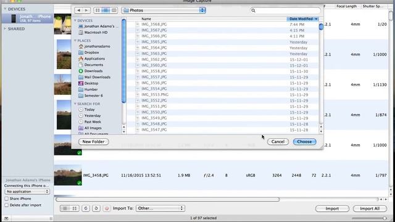Click the delete image icon
This screenshot has width=395, height=222.
[107, 208]
